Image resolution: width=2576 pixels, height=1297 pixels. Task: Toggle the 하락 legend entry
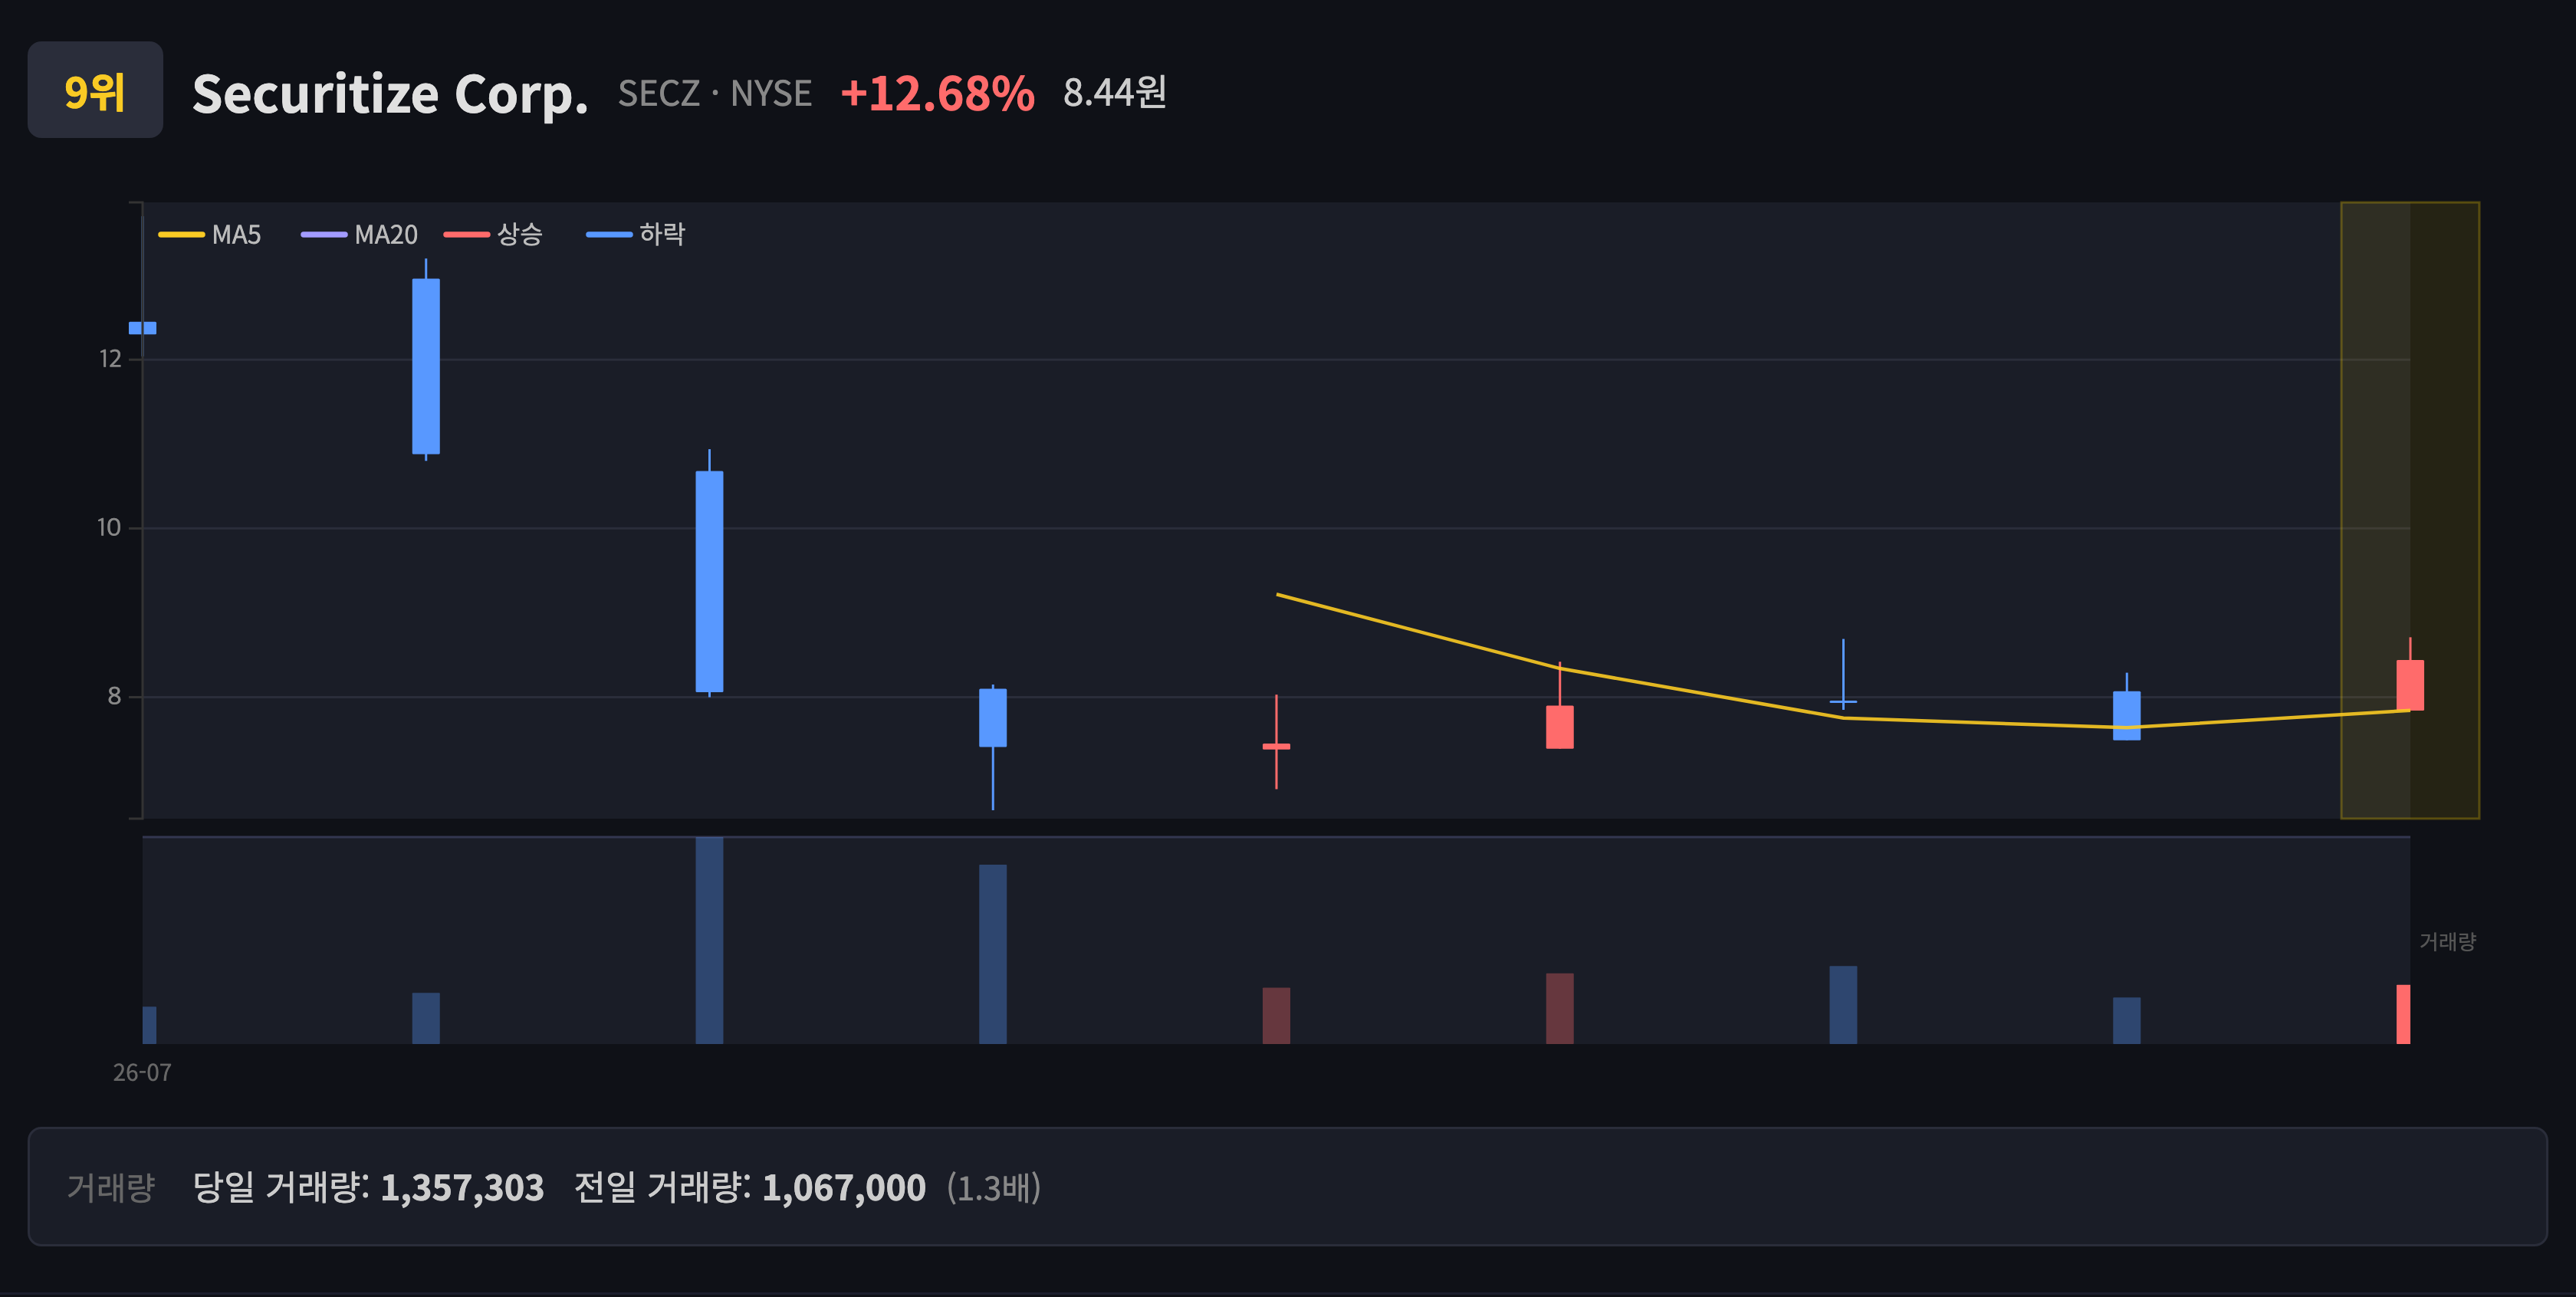(635, 234)
